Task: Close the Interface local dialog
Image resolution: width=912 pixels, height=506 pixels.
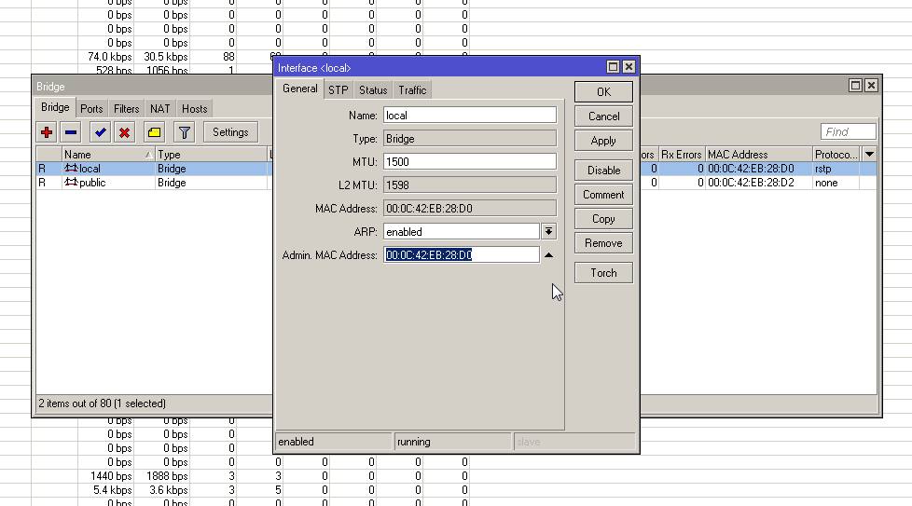Action: coord(629,67)
